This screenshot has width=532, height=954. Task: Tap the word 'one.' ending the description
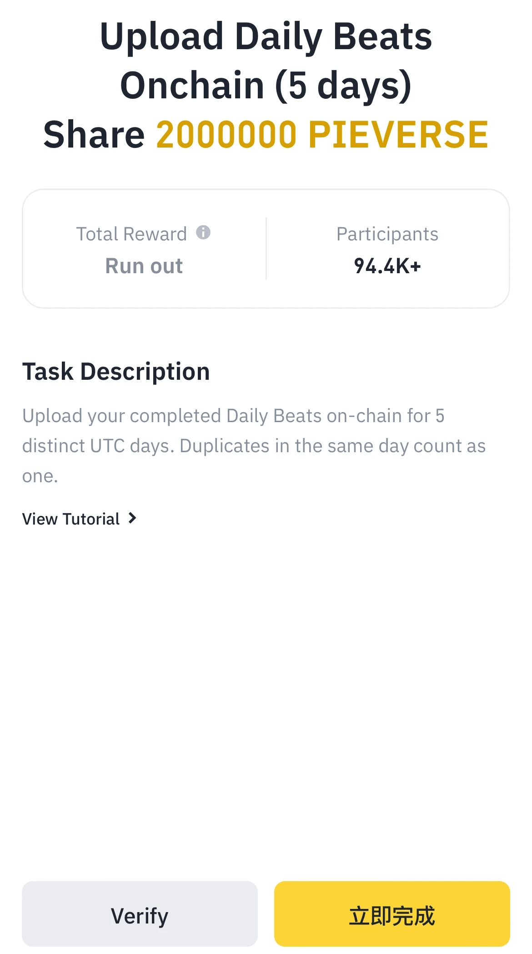[40, 476]
